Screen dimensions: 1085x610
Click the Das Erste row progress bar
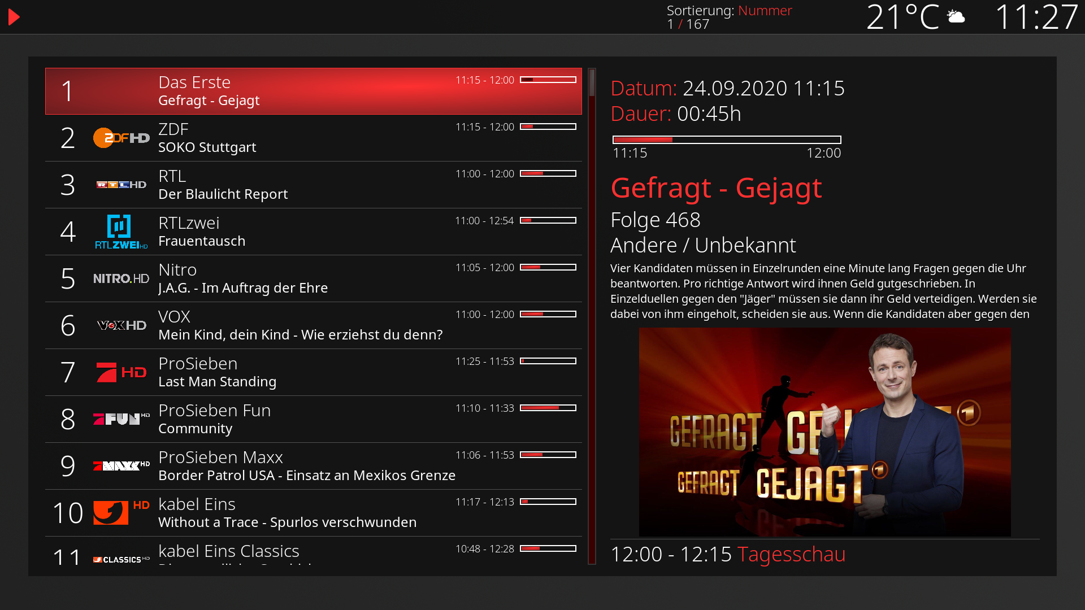pyautogui.click(x=548, y=80)
